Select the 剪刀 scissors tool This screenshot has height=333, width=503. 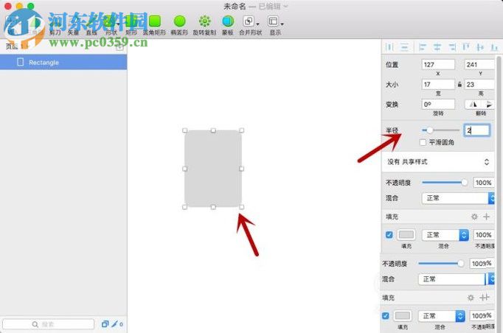(x=55, y=26)
